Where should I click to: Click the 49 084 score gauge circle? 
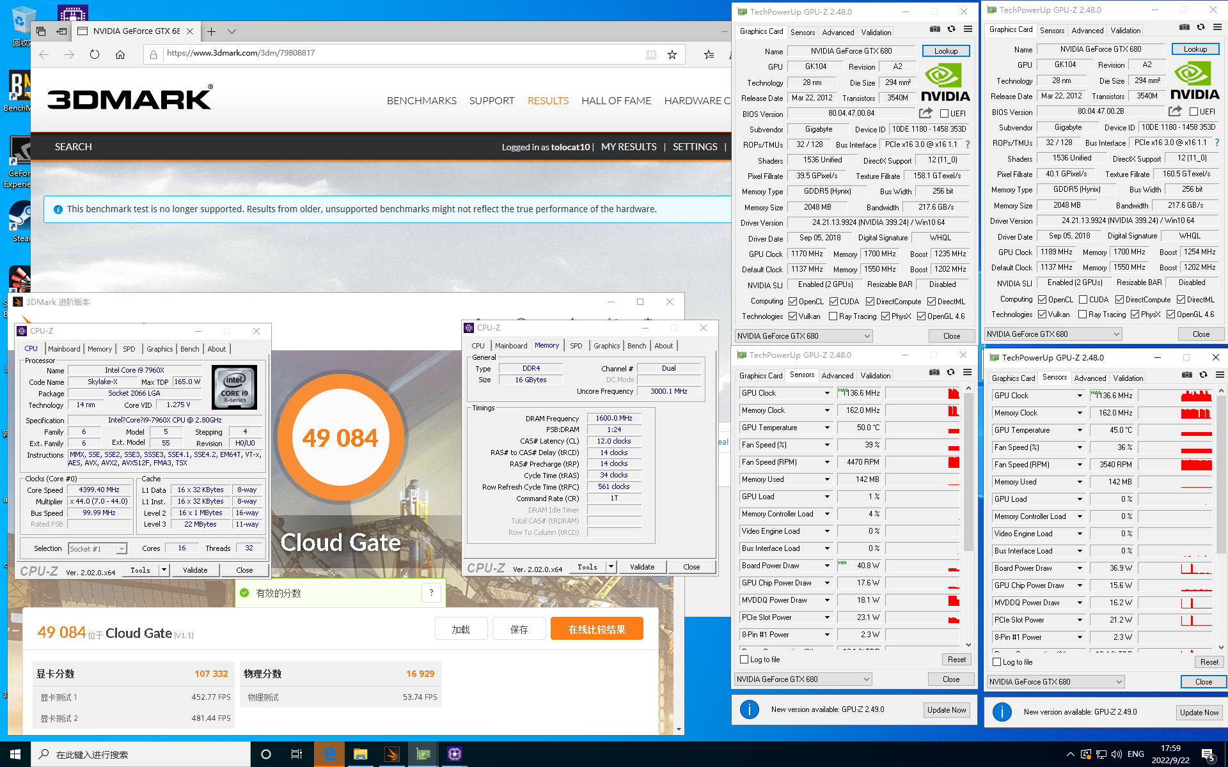click(340, 438)
